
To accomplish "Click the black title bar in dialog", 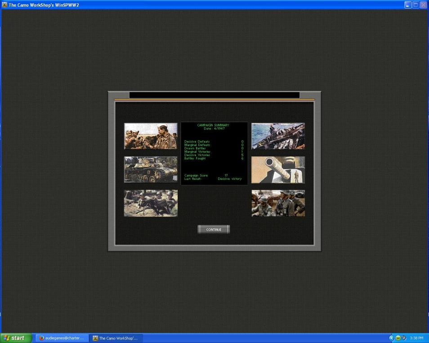I will (x=214, y=95).
